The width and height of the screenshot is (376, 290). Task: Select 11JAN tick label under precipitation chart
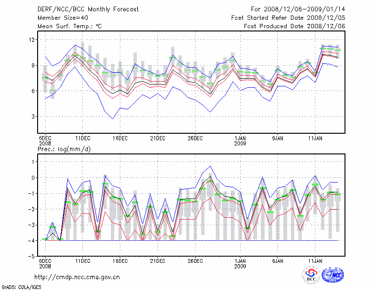click(x=315, y=260)
